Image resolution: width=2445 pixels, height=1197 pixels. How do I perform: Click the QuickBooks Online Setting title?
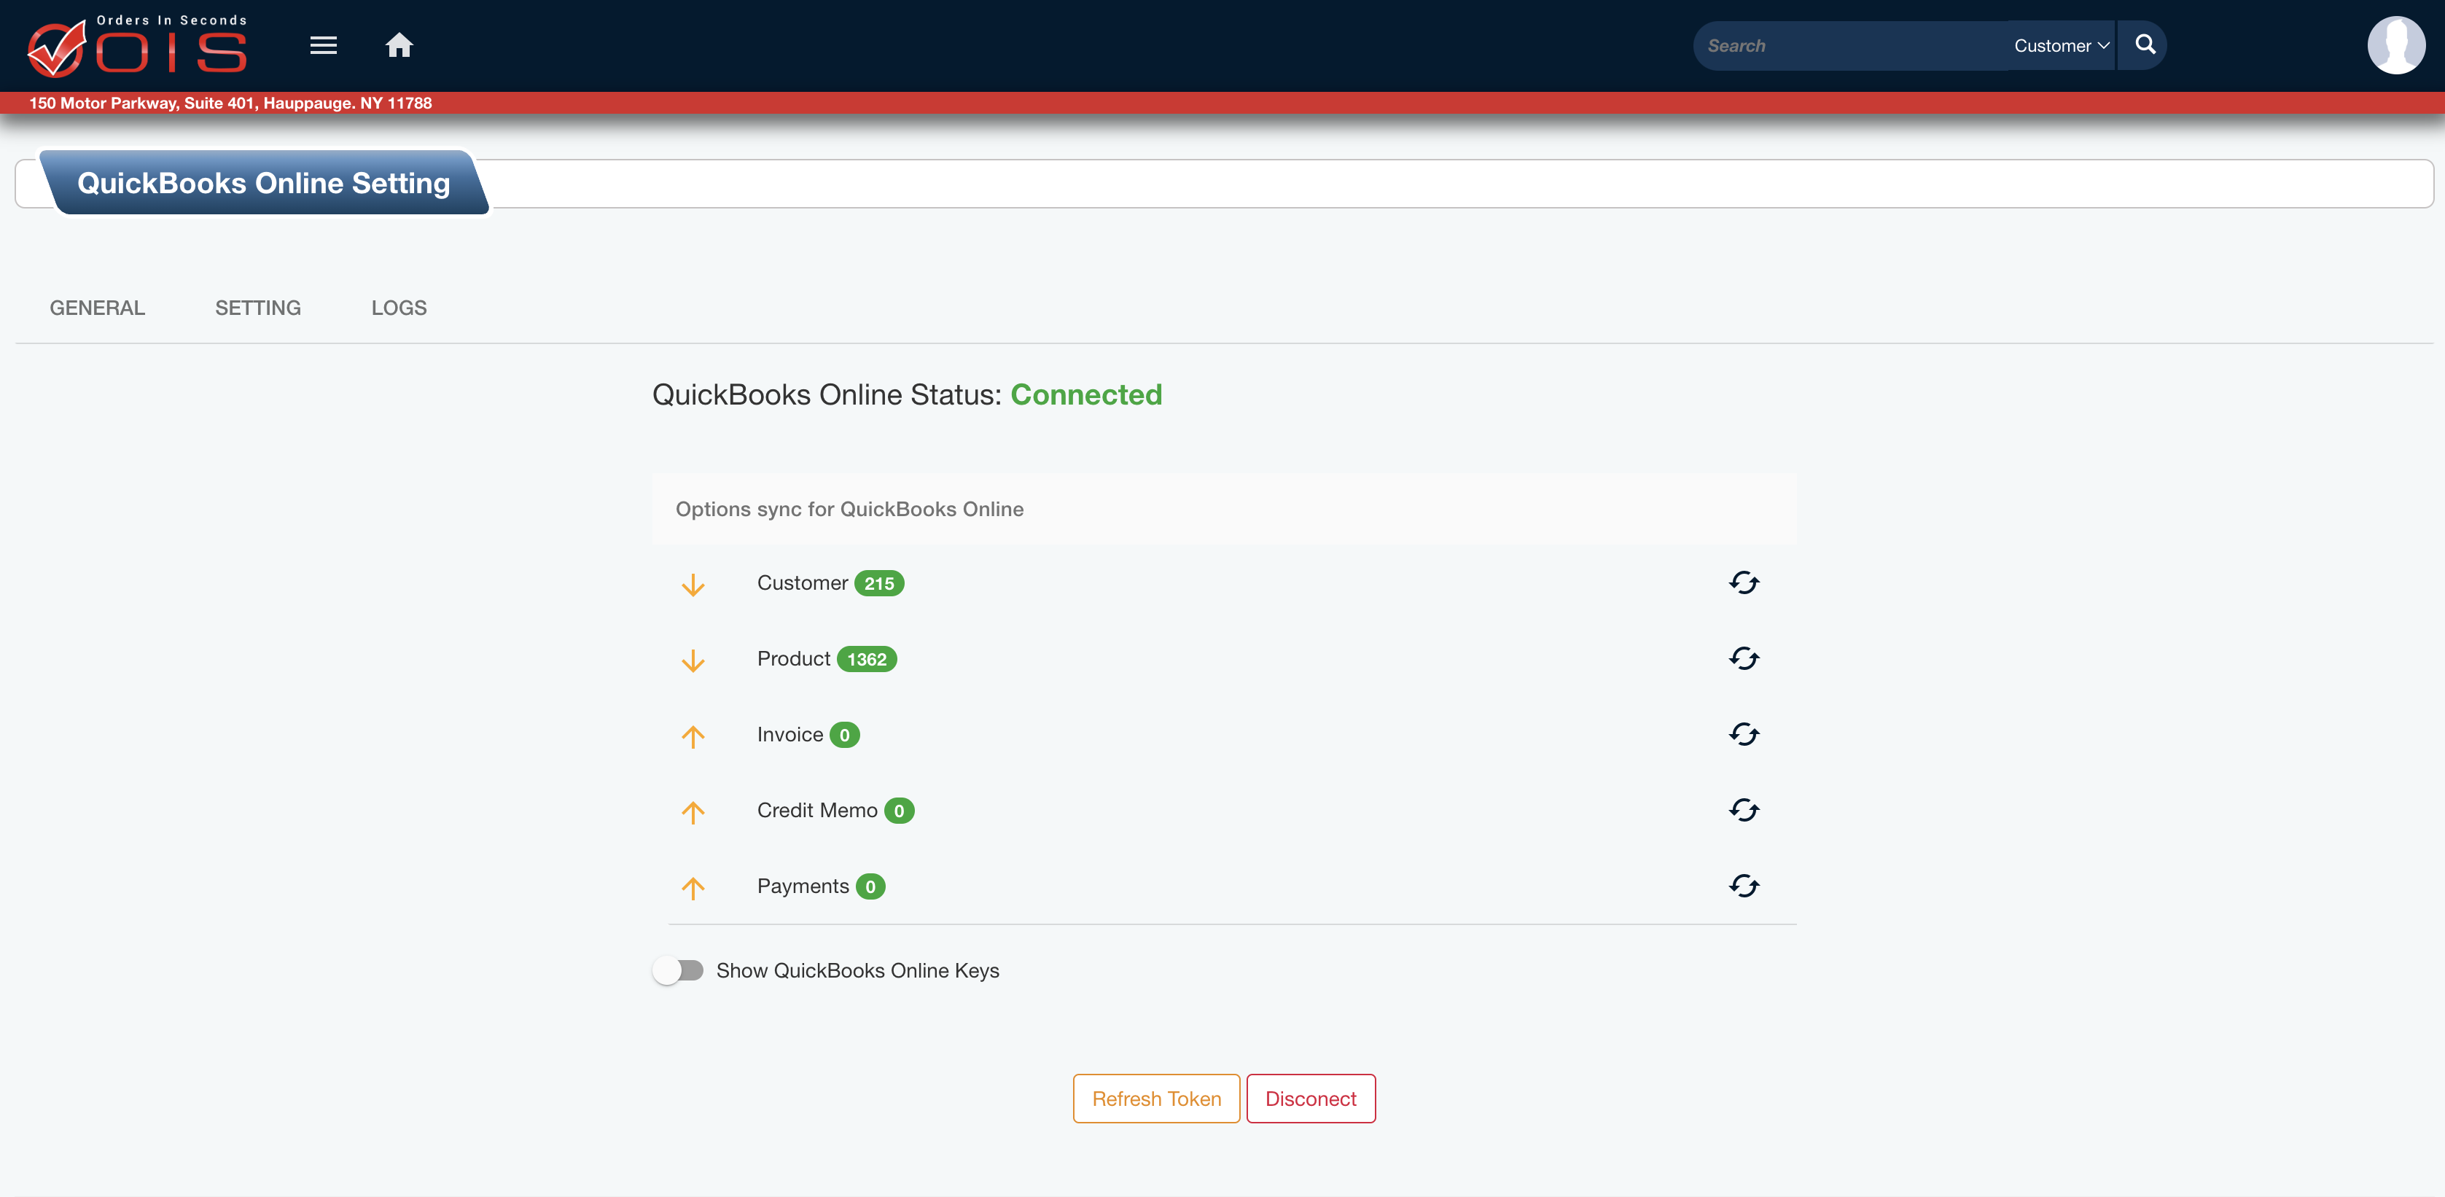coord(264,183)
